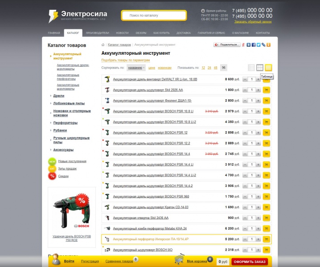320x267 pixels.
Task: Add BOSCH PSR 12,2 to cart
Action: (x=267, y=143)
